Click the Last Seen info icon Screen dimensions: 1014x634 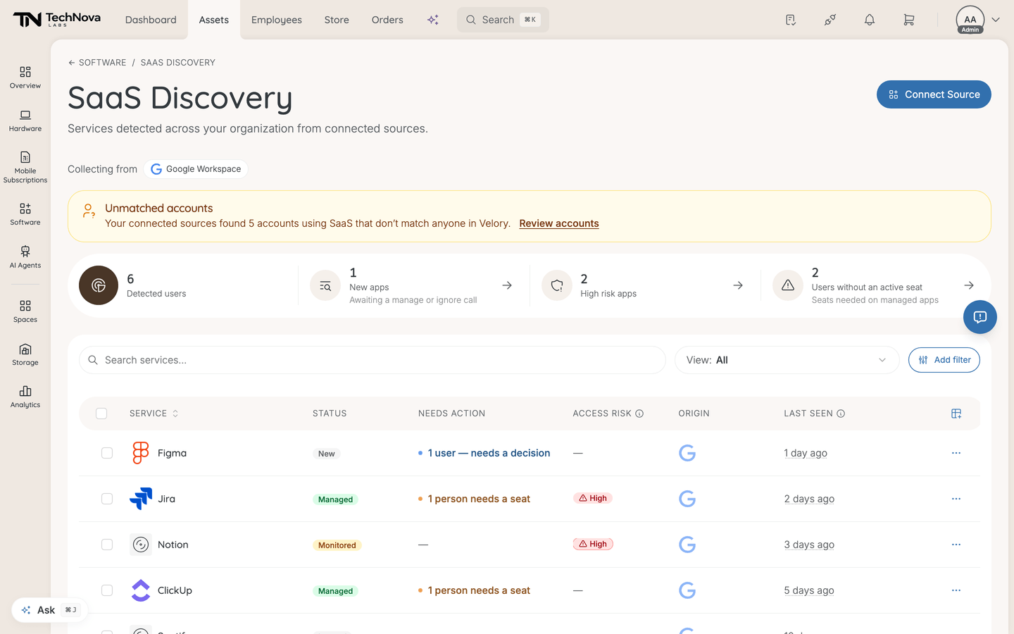pos(841,414)
